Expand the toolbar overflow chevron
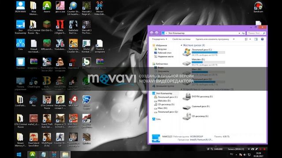 point(234,39)
